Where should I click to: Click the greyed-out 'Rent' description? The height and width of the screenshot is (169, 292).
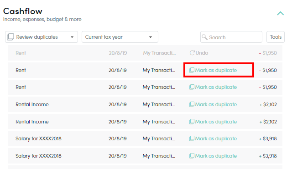[21, 53]
